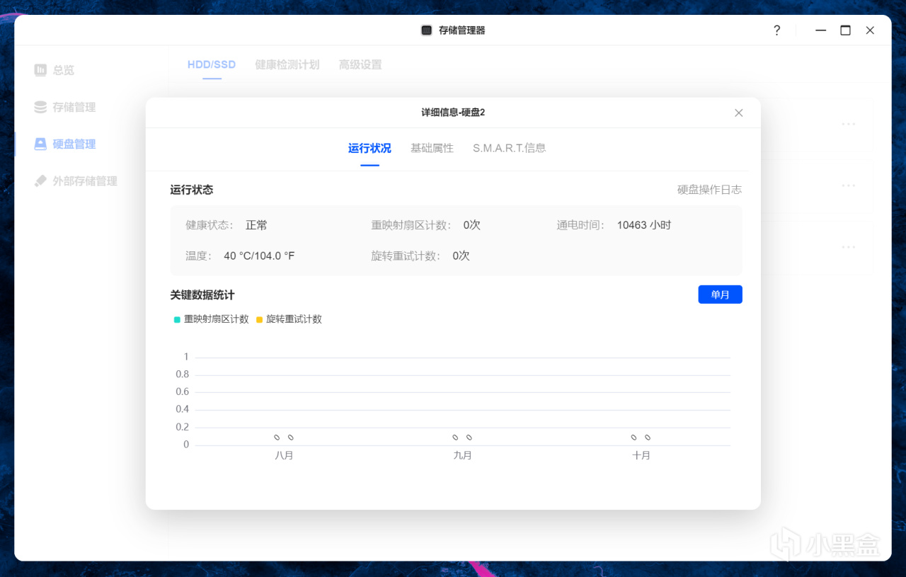Open more options for the first disk row
The image size is (906, 577).
coord(849,124)
